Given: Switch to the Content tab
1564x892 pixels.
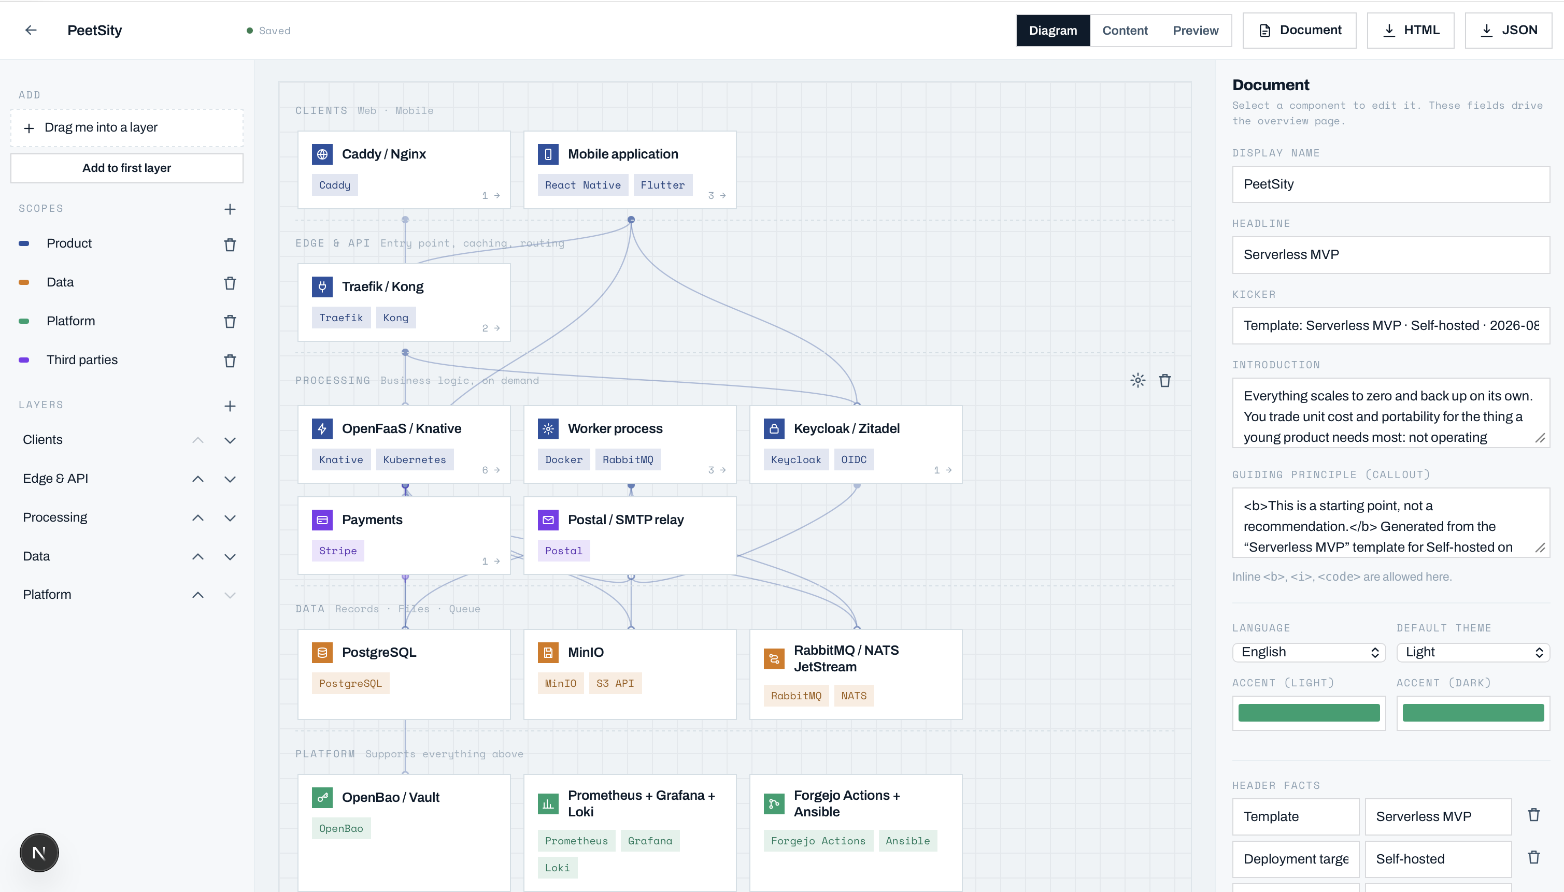Looking at the screenshot, I should tap(1125, 30).
